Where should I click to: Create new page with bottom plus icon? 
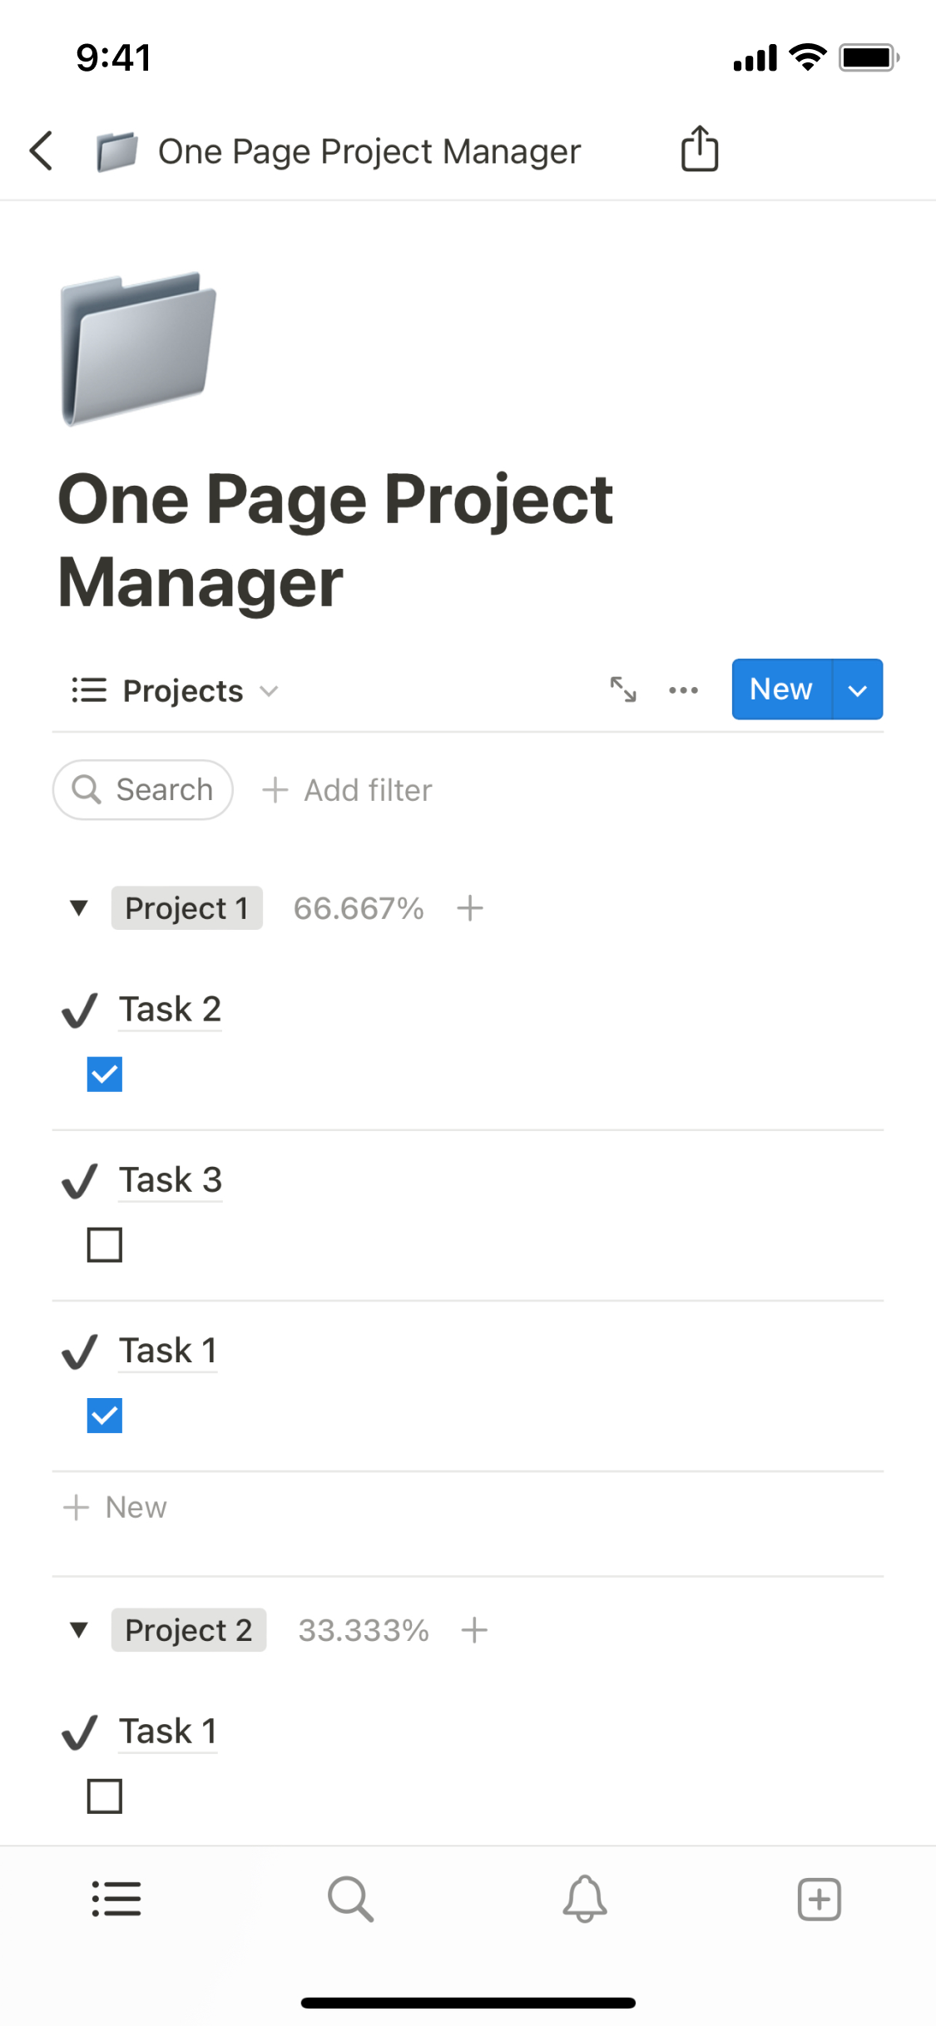[x=819, y=1899]
